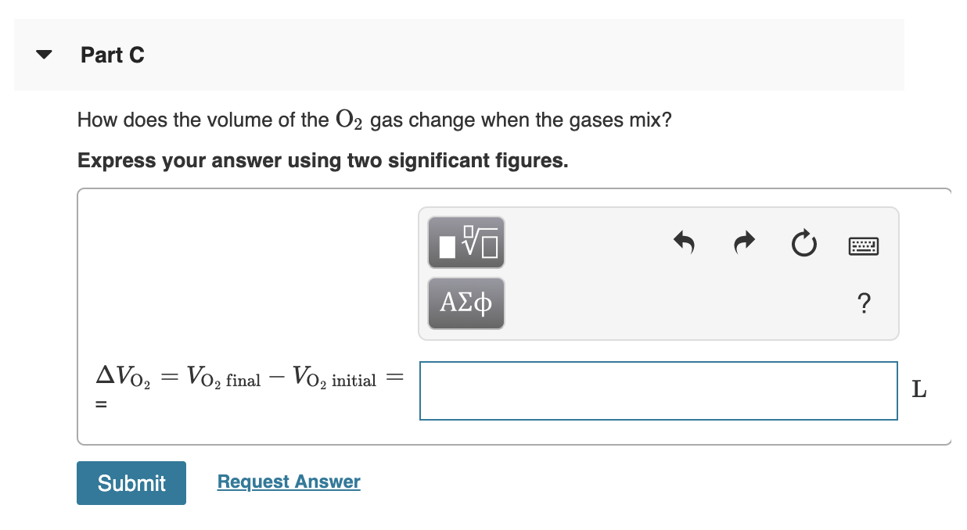Click inside the answer input box

click(658, 391)
